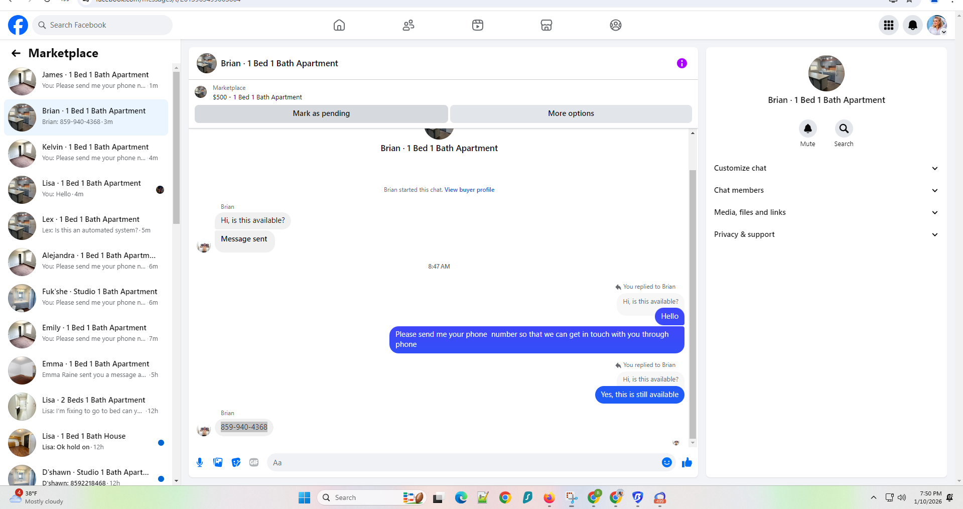Open Marketplace storefront icon in navigation
Screen dimensions: 963x509
(x=546, y=25)
